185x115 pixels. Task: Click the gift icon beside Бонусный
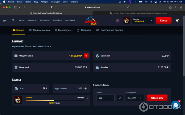pyautogui.click(x=16, y=67)
